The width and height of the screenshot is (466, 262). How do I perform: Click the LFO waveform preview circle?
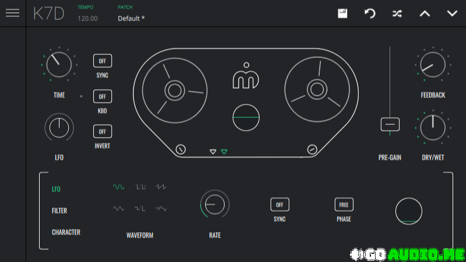(409, 211)
